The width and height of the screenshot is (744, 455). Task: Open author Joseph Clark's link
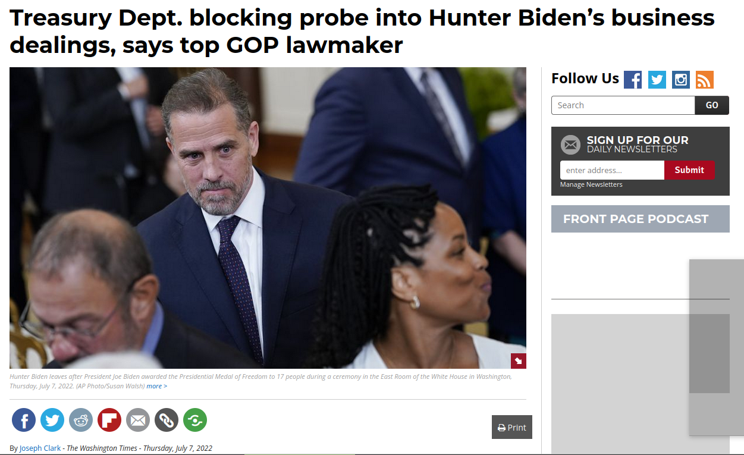pyautogui.click(x=40, y=448)
